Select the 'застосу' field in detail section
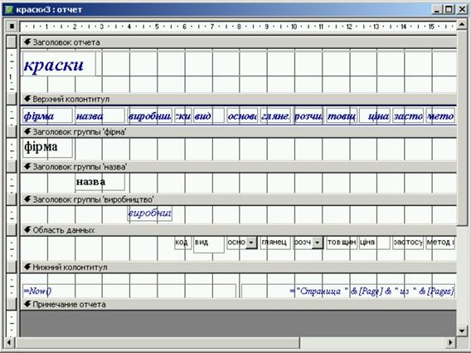The width and height of the screenshot is (471, 353). pyautogui.click(x=408, y=243)
